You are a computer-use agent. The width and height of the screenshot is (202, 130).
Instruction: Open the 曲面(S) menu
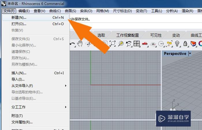(x=70, y=11)
